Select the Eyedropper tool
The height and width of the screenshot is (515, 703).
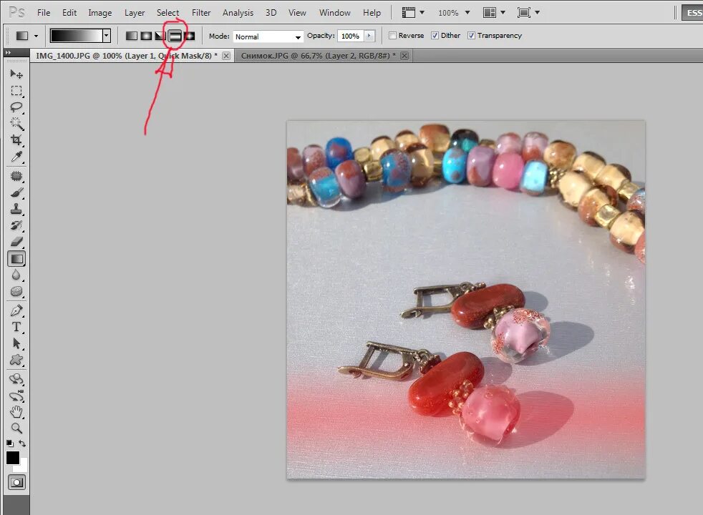(x=16, y=157)
